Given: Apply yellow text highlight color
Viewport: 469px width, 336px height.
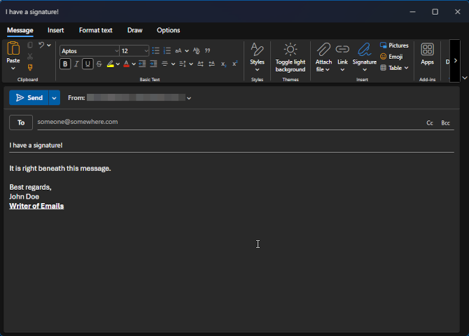Looking at the screenshot, I should point(110,64).
